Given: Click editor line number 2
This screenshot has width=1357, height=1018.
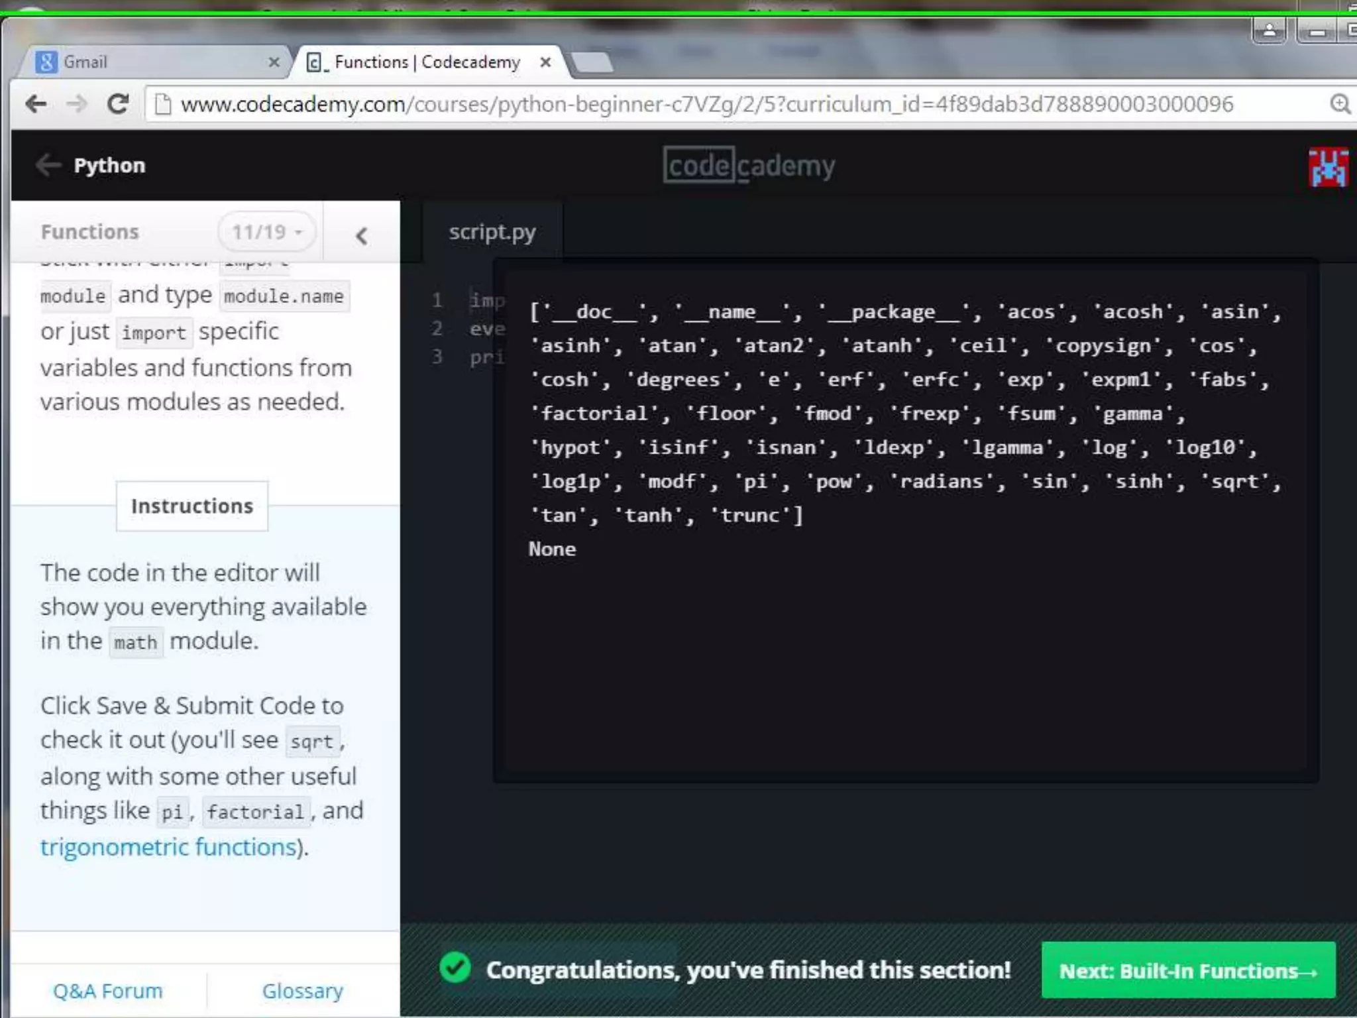Looking at the screenshot, I should 437,329.
